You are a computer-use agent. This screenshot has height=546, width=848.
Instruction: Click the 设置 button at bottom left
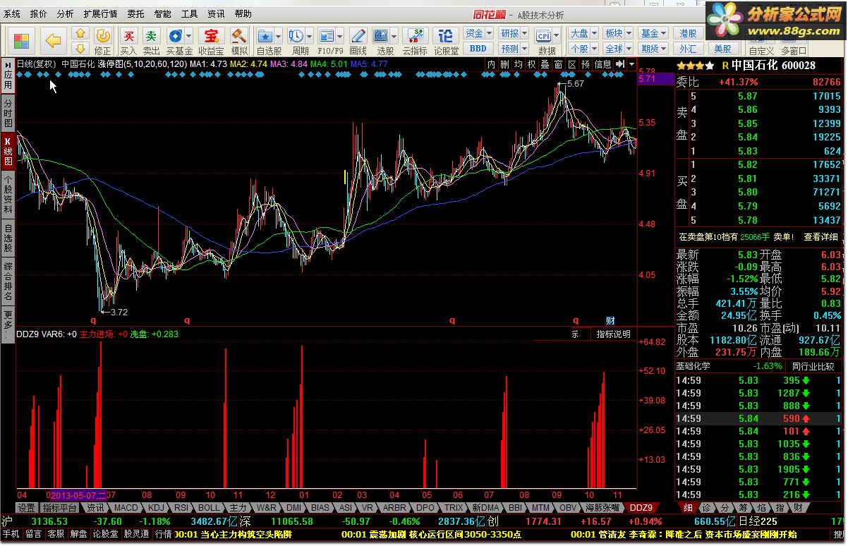[x=27, y=507]
